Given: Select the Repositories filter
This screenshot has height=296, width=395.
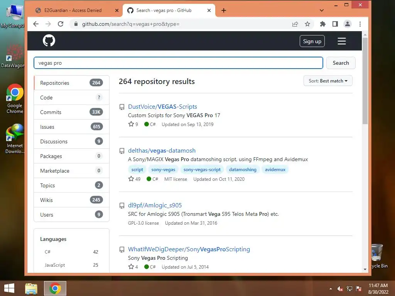Looking at the screenshot, I should click(71, 83).
